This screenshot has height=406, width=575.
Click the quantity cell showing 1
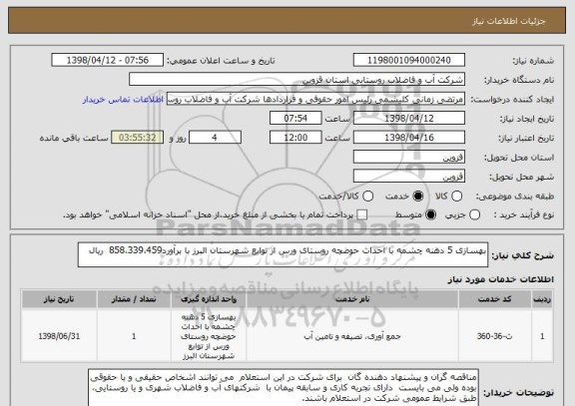coord(134,336)
